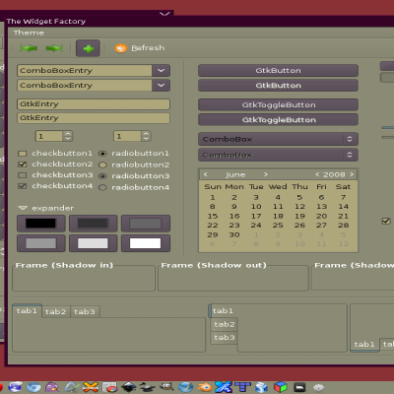
Task: Click the first ComboBoxEntry text field
Action: (85, 71)
